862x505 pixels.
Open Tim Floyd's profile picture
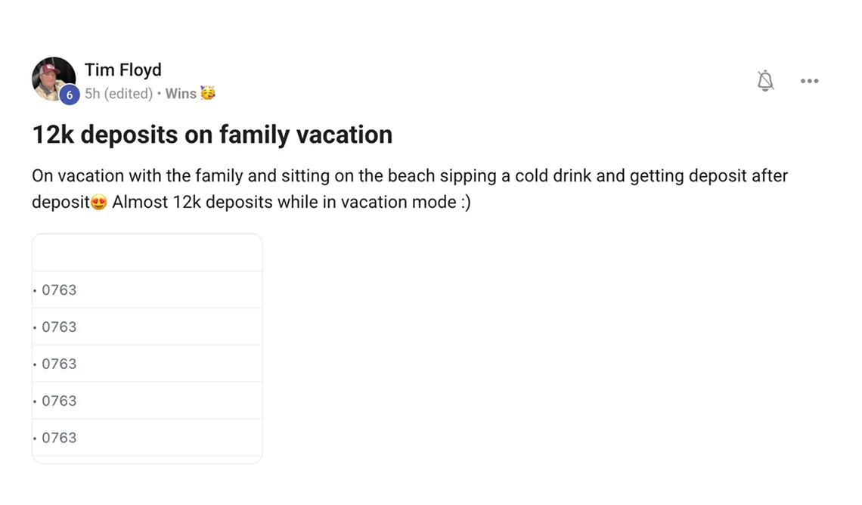(x=51, y=76)
